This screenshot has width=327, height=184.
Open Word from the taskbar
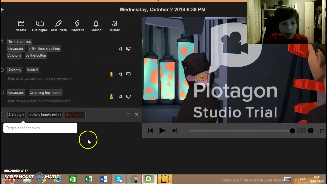point(104,179)
